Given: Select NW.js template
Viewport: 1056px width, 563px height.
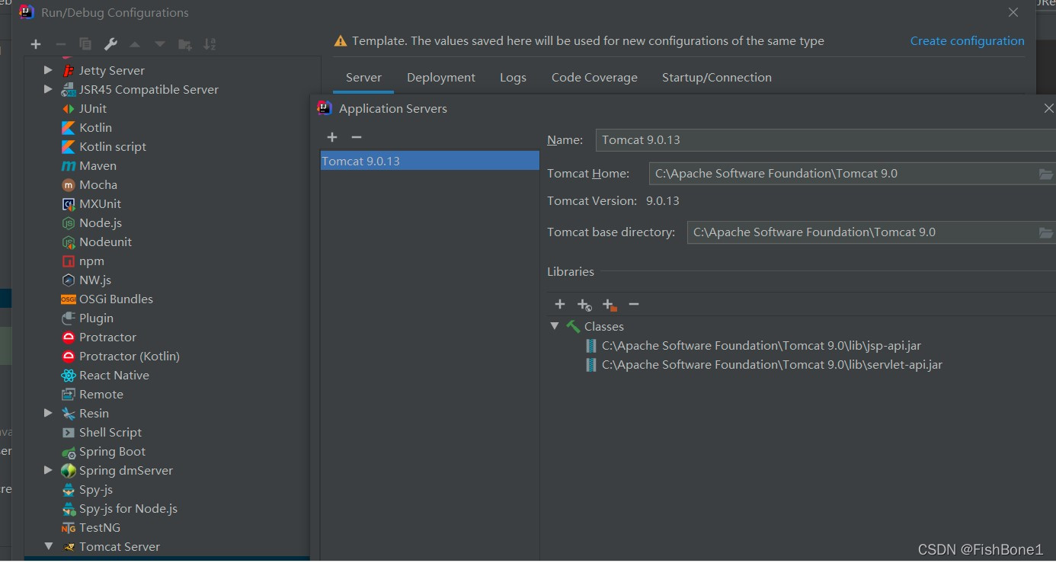Looking at the screenshot, I should 95,280.
